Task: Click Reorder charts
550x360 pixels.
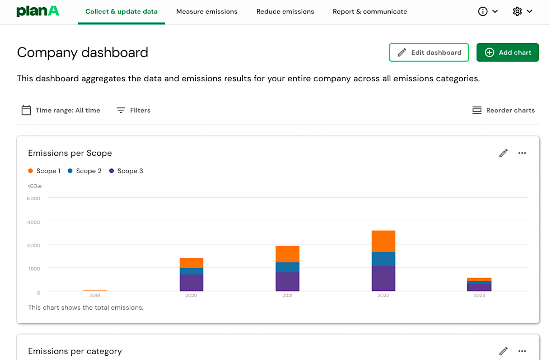Action: pos(503,110)
